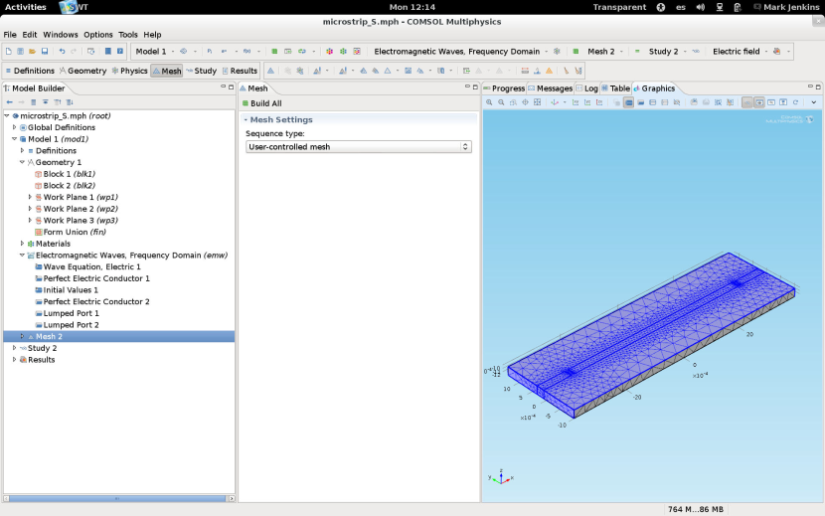Screen dimensions: 825x516
Task: Click the Zoom In graphics icon
Action: tap(489, 102)
